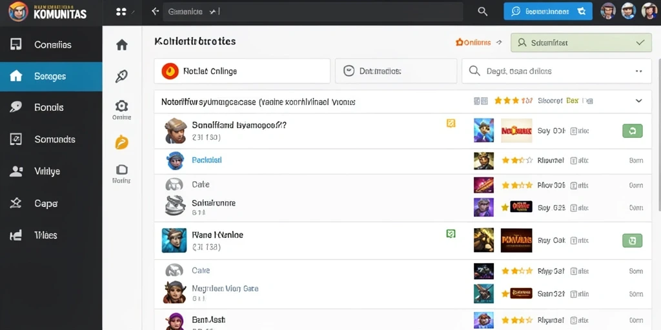
Task: Toggle the green checkbox in Wane Nanloe row
Action: (451, 234)
